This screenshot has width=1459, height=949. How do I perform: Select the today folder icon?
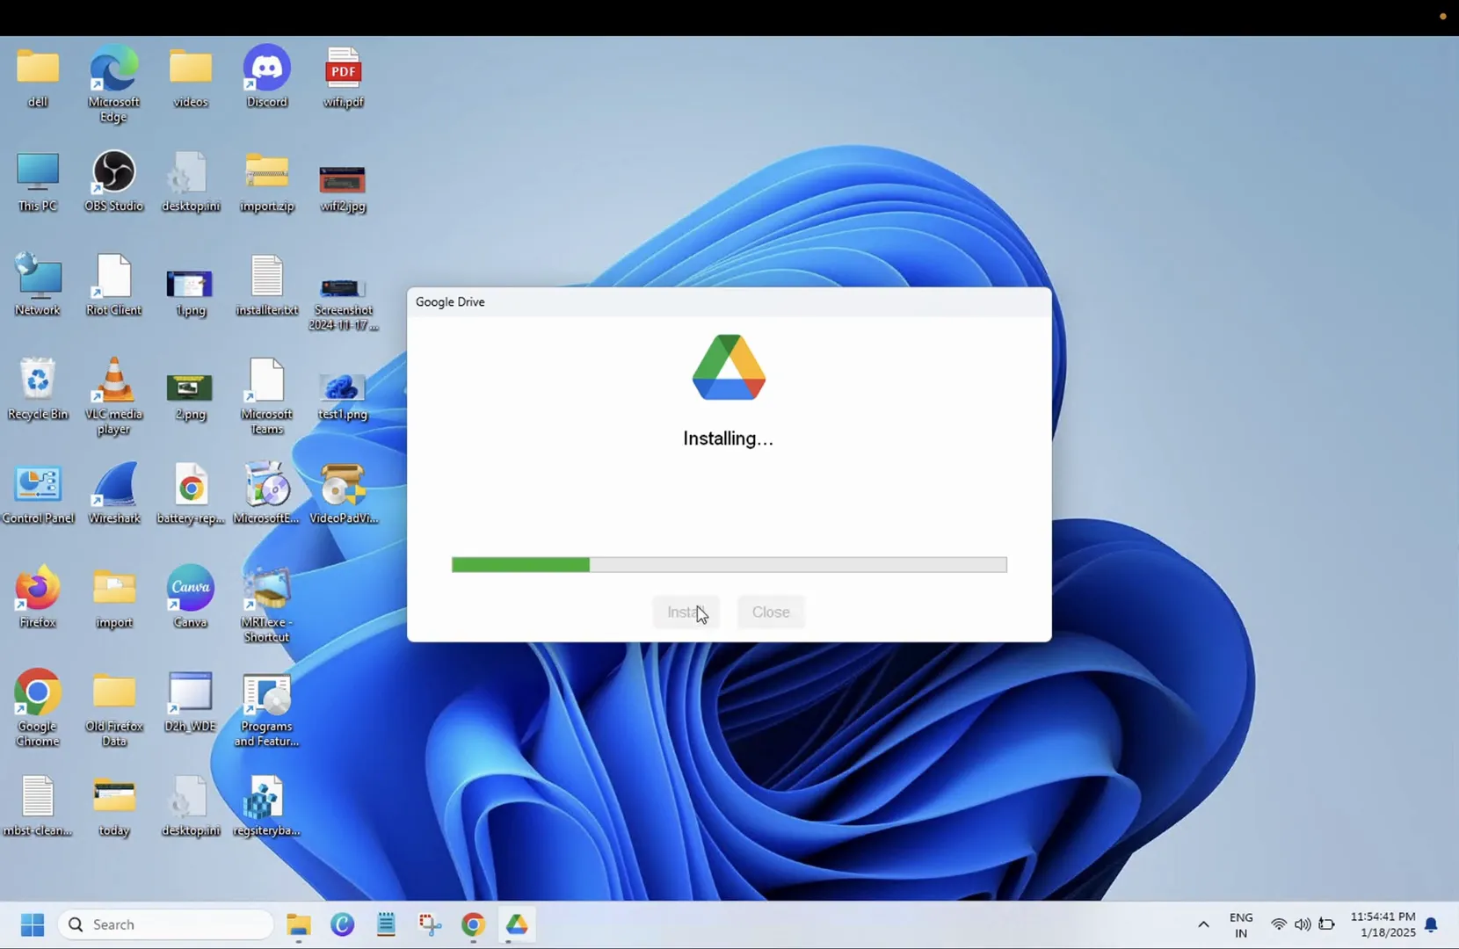tap(114, 806)
